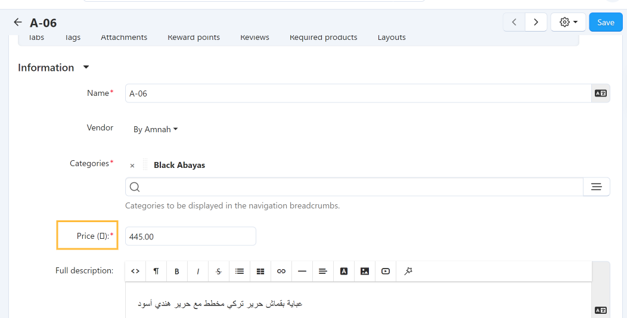Grab the drag handle of Black Abayas
The width and height of the screenshot is (627, 318).
tap(145, 165)
